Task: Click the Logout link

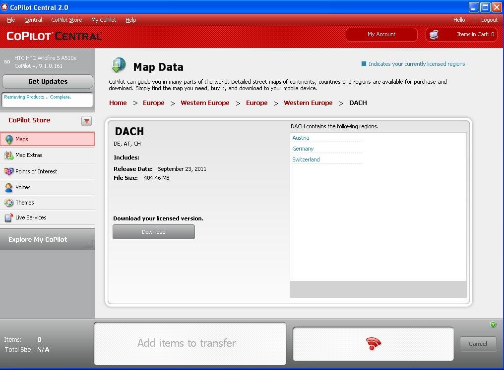Action: point(489,20)
